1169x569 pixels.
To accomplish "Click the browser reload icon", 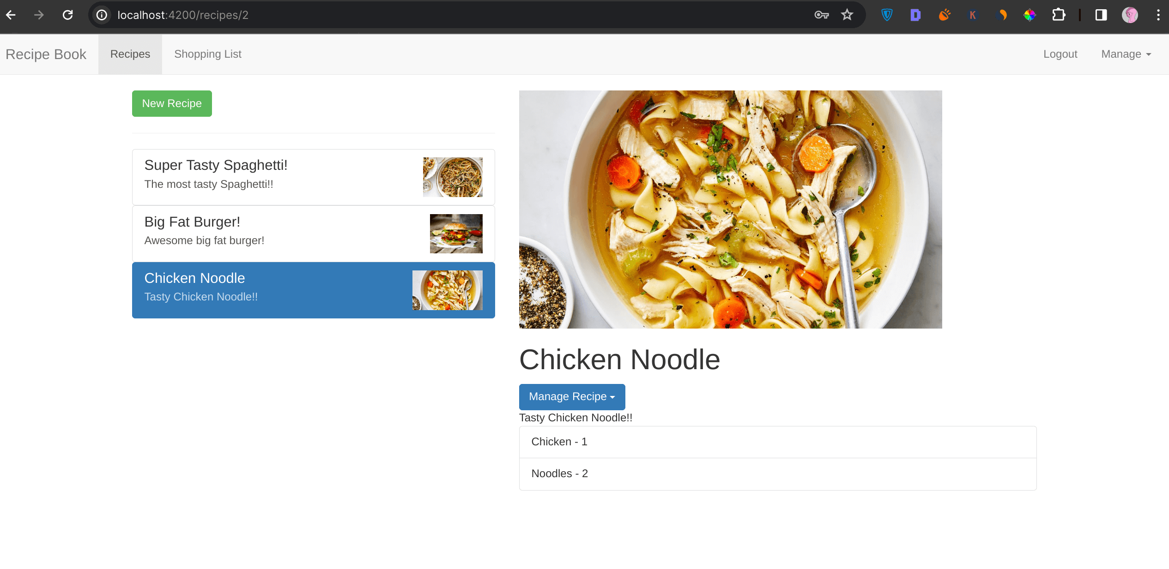I will pos(67,15).
